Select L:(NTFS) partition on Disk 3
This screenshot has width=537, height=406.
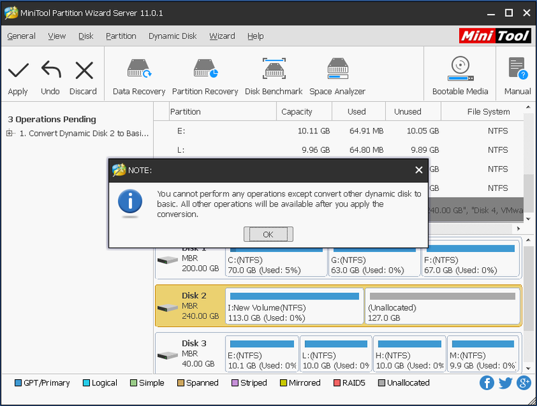click(336, 354)
